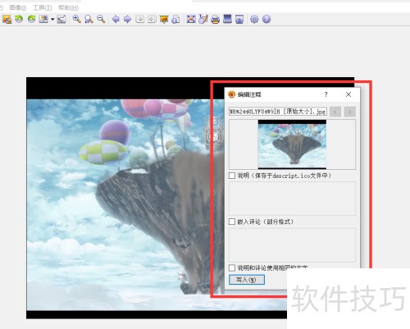Go to next file with right blue arrow
The width and height of the screenshot is (410, 329).
point(127,19)
